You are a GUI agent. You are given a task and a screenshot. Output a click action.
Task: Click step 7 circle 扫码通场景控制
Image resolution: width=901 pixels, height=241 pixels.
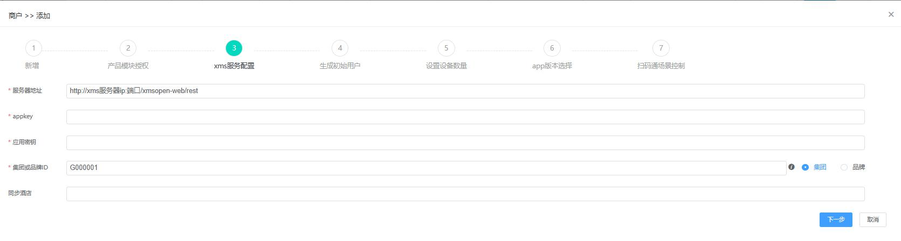[x=661, y=48]
